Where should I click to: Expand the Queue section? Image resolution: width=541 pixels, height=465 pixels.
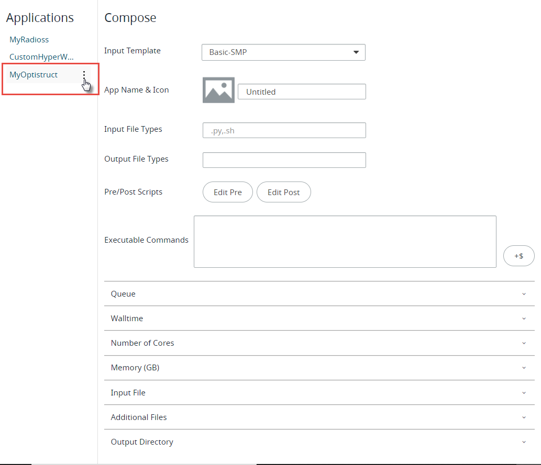pos(319,293)
